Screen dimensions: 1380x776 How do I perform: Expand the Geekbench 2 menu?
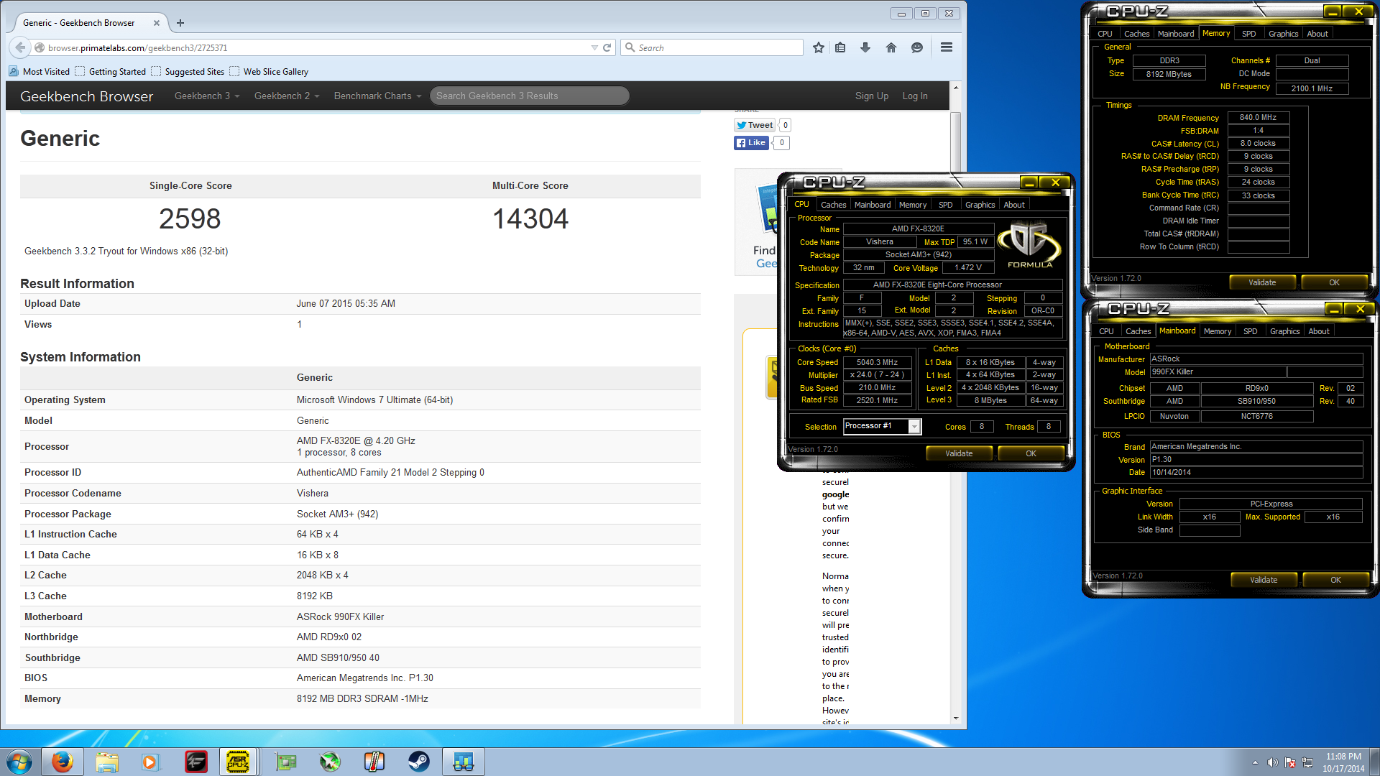(x=287, y=96)
